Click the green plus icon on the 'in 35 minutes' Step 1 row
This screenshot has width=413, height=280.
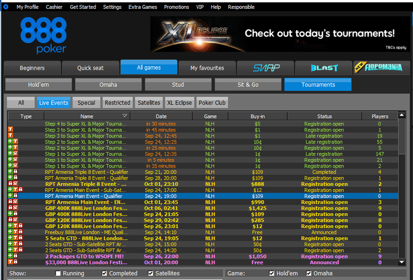[10, 166]
